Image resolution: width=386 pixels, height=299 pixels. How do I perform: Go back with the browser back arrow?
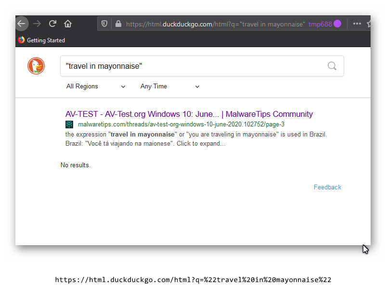21,24
